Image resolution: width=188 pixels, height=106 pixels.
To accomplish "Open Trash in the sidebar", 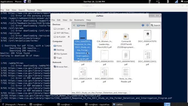I will (58, 58).
